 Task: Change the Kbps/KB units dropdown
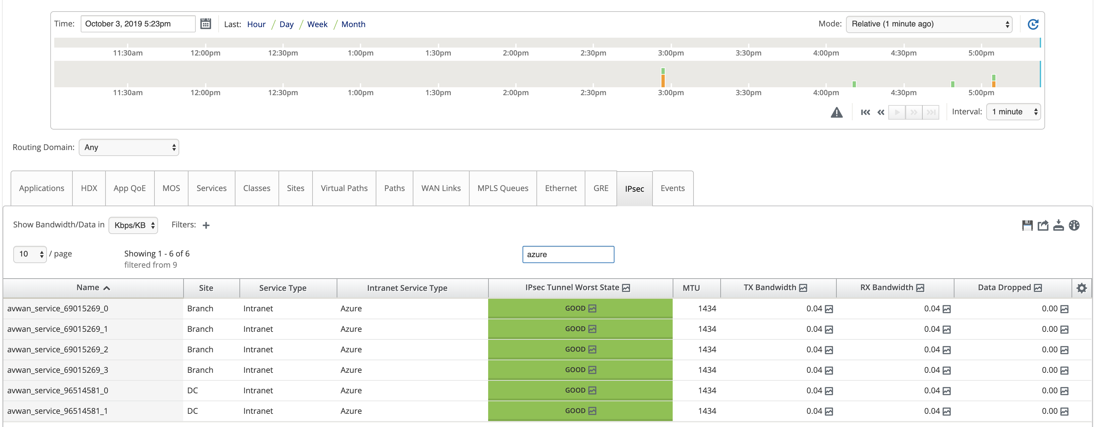tap(133, 225)
